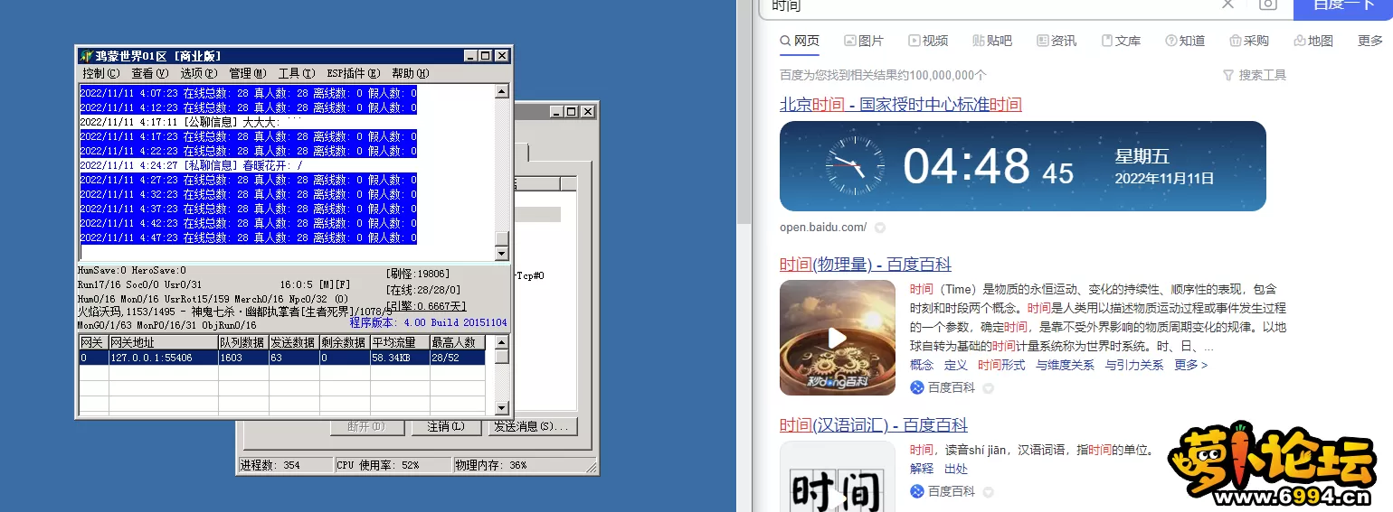Click the 鸿蒙世界01区 title bar app icon
The image size is (1393, 512).
tap(86, 56)
